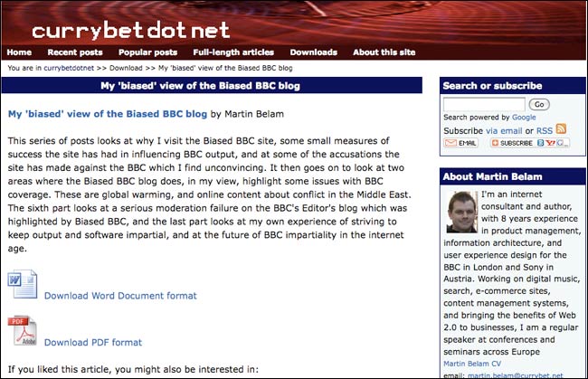
Task: Click the Word document icon
Action: click(x=23, y=284)
